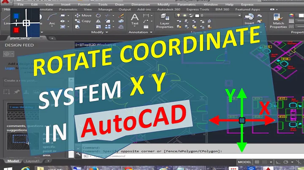Viewport: 304px width, 170px height.
Task: Select the Fillet tool icon
Action: click(x=108, y=21)
